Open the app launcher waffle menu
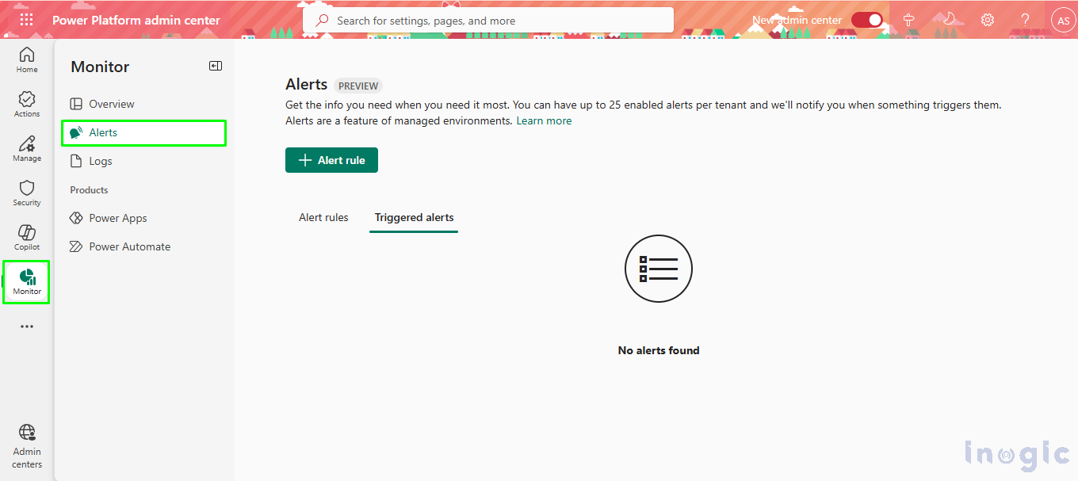Viewport: 1078px width, 481px height. (x=26, y=19)
